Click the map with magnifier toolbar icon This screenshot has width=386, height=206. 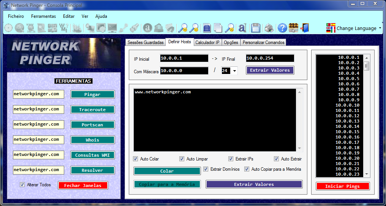(42, 28)
